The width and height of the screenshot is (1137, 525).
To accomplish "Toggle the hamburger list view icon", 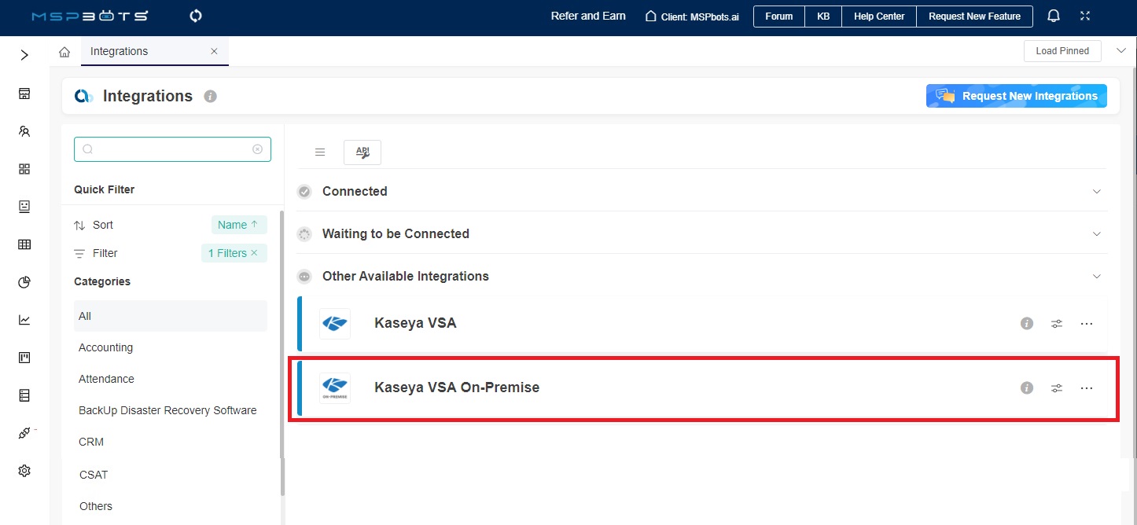I will pyautogui.click(x=320, y=152).
